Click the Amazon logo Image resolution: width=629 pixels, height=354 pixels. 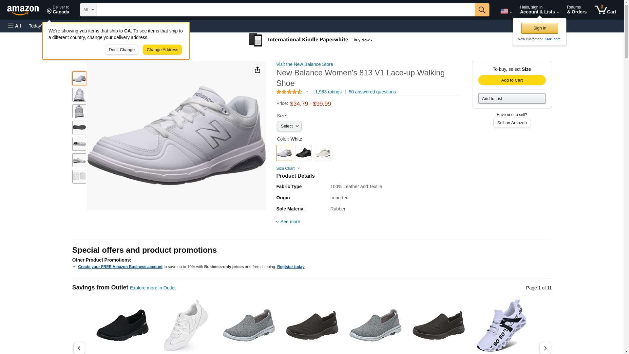(x=23, y=10)
